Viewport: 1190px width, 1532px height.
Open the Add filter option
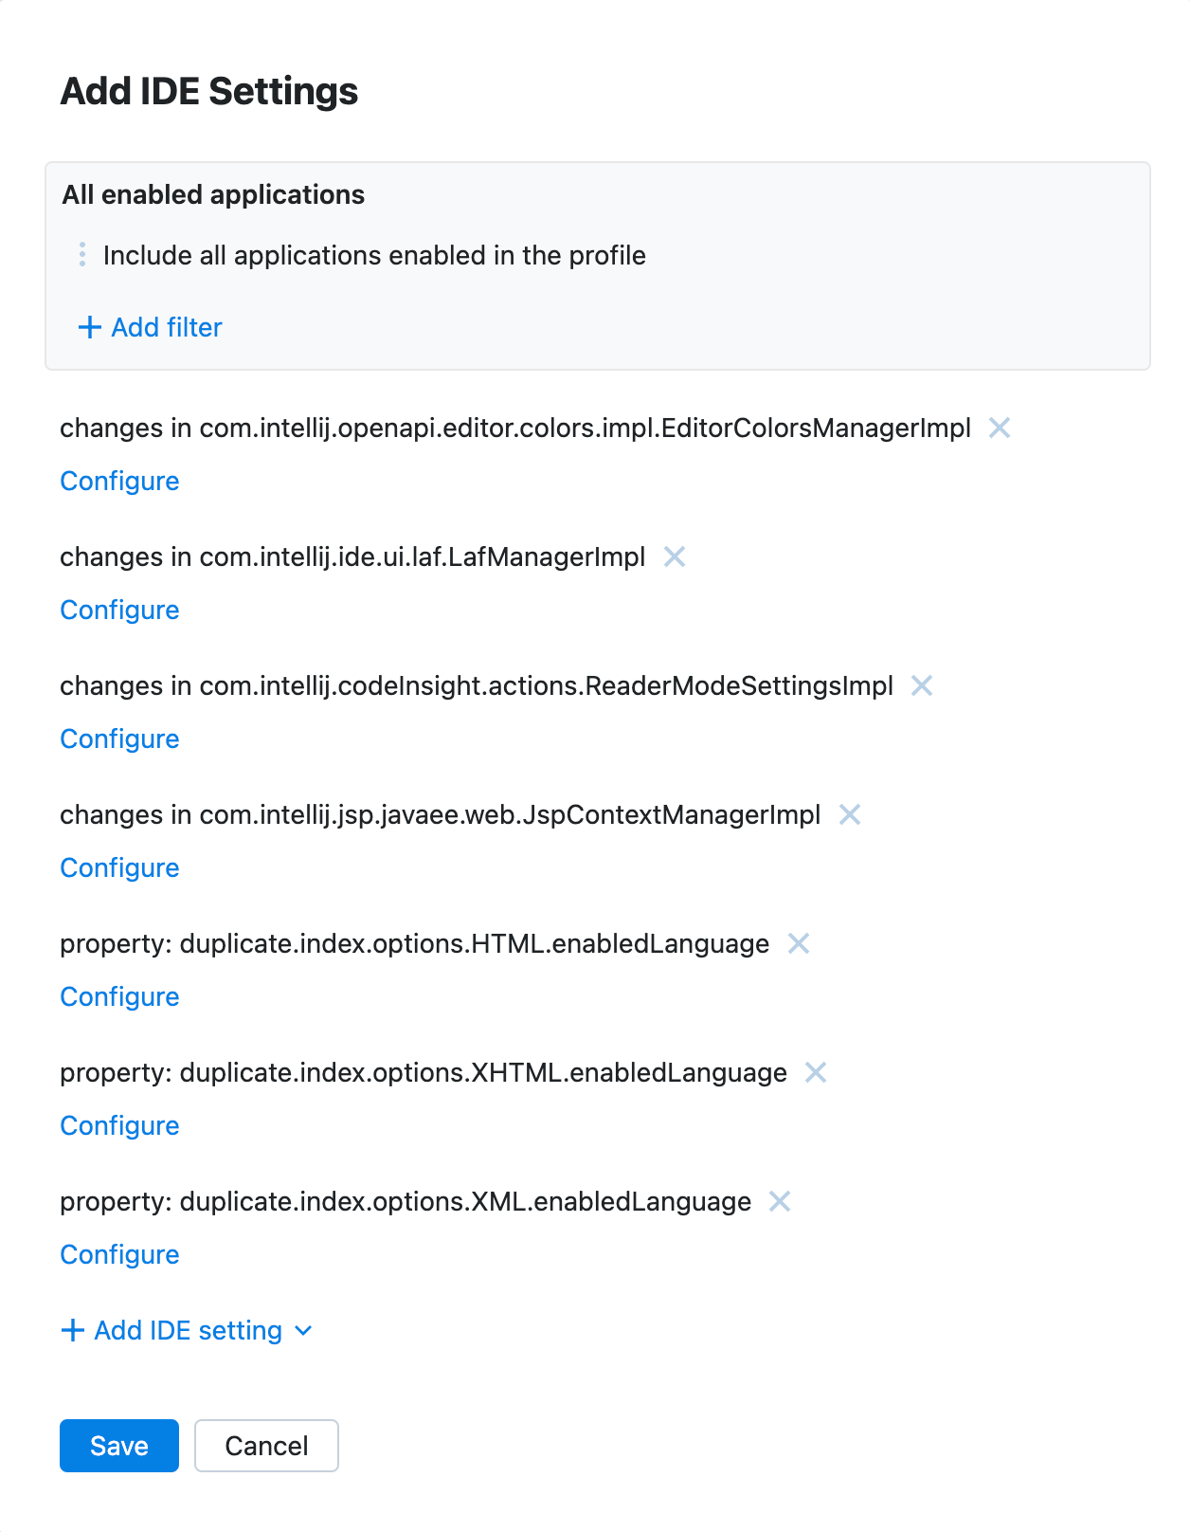149,327
